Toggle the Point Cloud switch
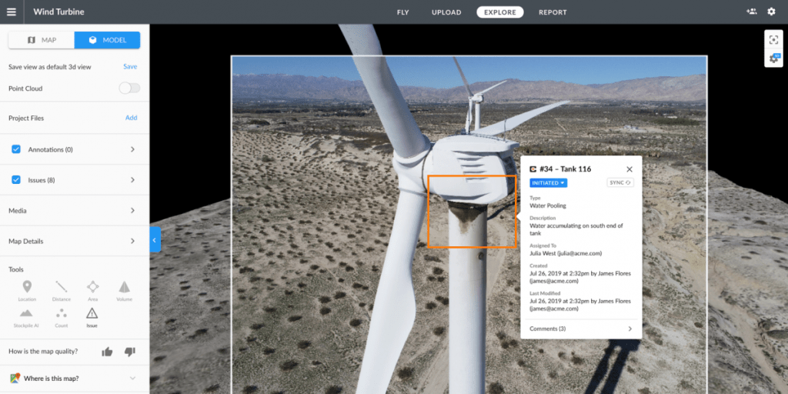The height and width of the screenshot is (394, 788). point(129,88)
